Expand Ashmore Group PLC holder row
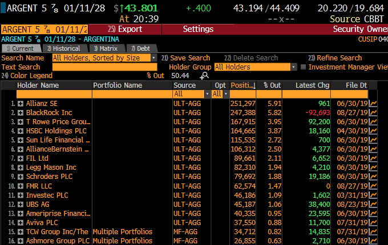Viewport: 388px width, 245px height. tap(21, 241)
